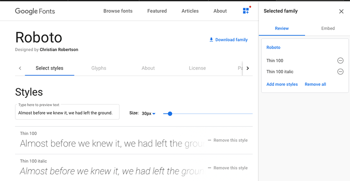The height and width of the screenshot is (181, 350).
Task: Reveal more tabs with the right chevron
Action: [247, 68]
